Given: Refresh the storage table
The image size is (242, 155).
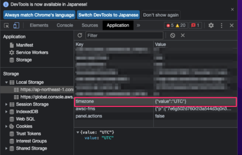Looking at the screenshot, I should coord(80,35).
